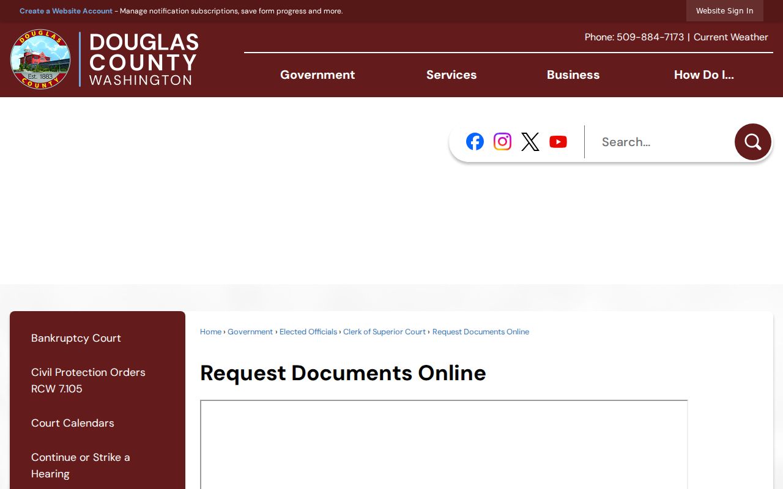The image size is (783, 489).
Task: Click Create a Website Account link
Action: 66,11
